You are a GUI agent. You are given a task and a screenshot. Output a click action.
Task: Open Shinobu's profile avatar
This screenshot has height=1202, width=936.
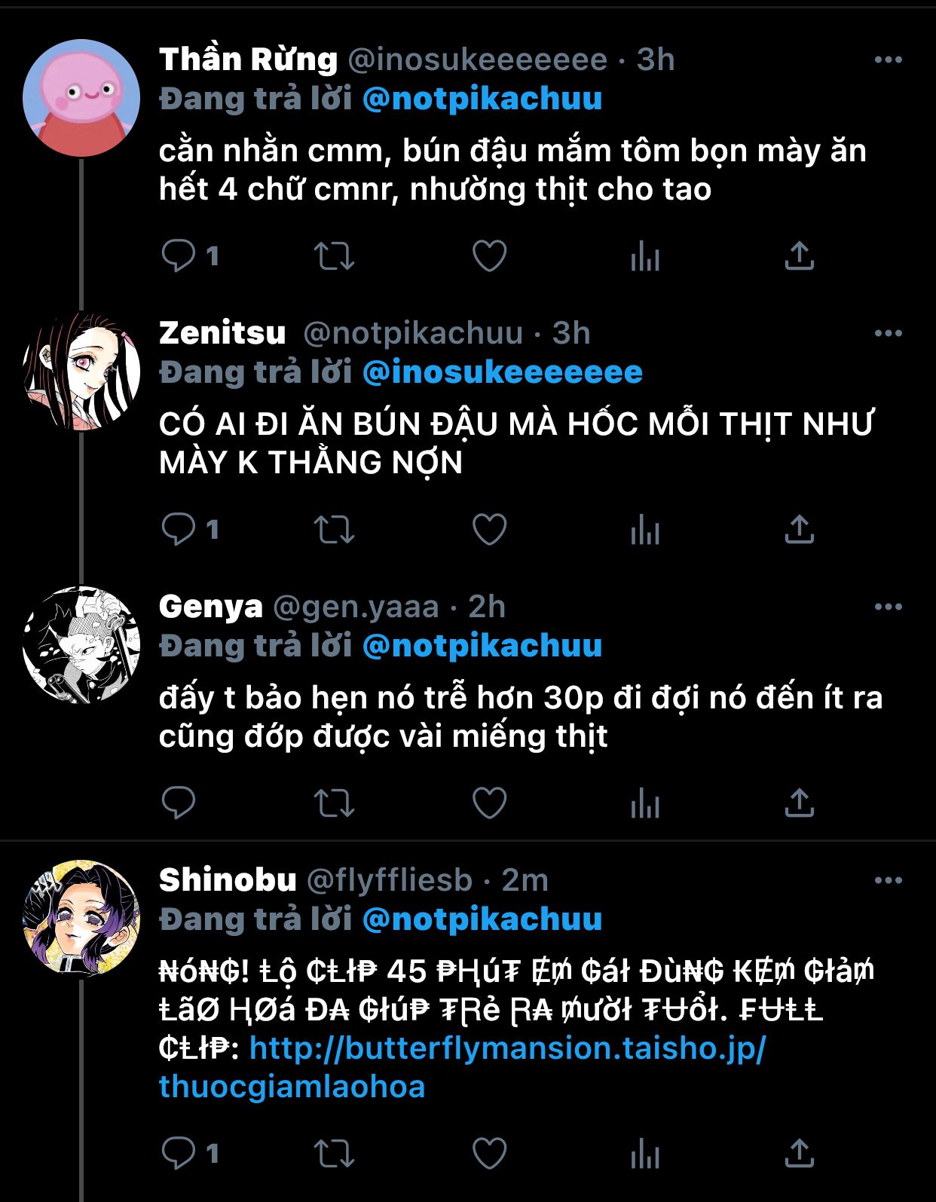pyautogui.click(x=81, y=918)
